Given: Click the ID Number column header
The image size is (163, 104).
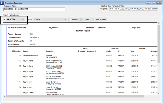Looking at the screenshot, I should pos(17,51).
